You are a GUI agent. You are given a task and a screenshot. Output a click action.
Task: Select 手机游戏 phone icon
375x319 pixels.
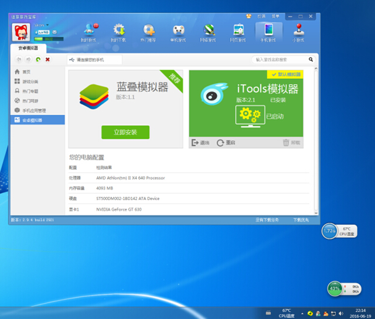click(x=268, y=33)
